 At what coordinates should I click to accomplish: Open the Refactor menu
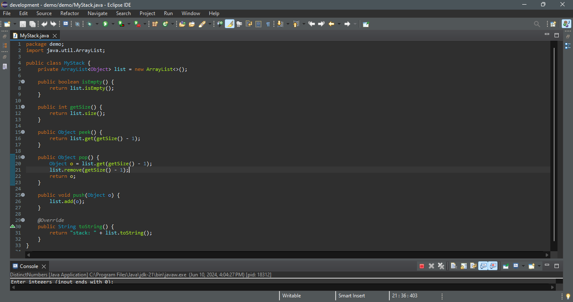(70, 13)
